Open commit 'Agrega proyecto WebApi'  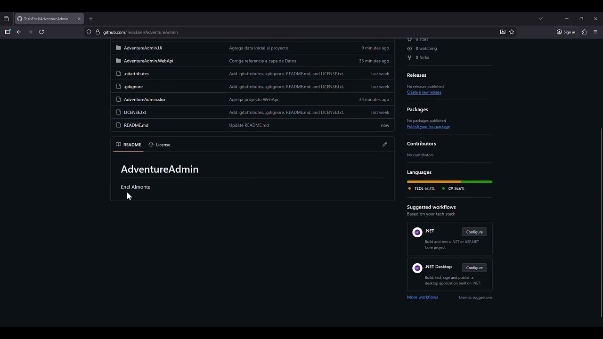253,99
